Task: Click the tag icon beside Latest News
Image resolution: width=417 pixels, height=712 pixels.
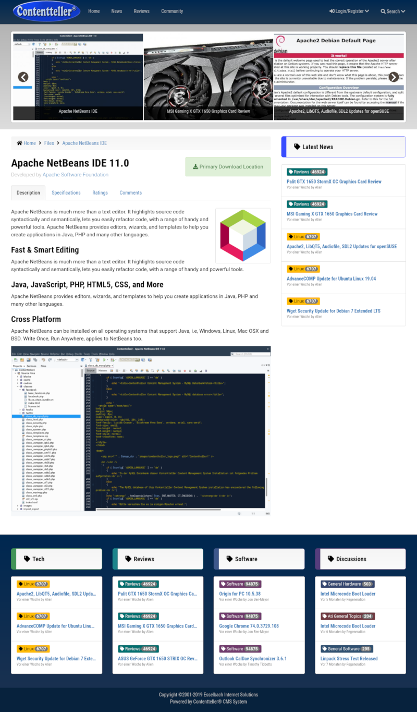Action: point(297,147)
